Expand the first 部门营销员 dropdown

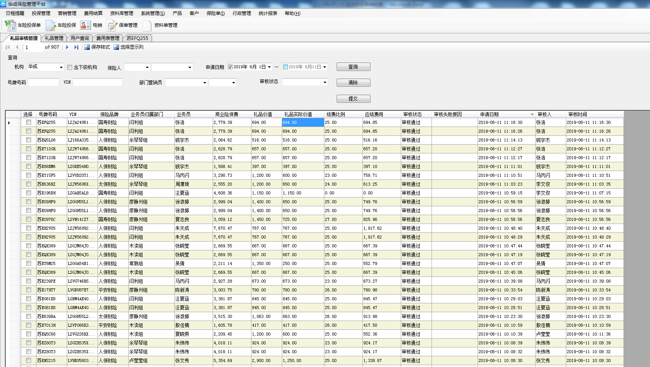[205, 83]
